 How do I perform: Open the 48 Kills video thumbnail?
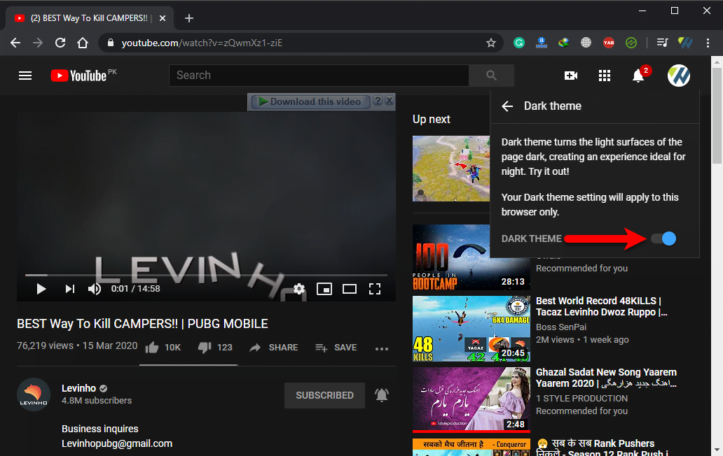pyautogui.click(x=471, y=329)
